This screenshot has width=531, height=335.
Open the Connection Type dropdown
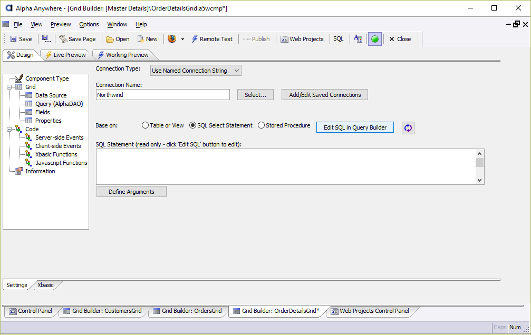tap(196, 71)
